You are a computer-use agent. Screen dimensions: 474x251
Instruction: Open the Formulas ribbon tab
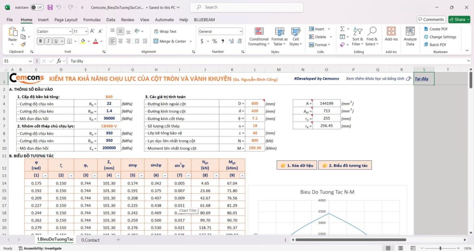pyautogui.click(x=92, y=20)
